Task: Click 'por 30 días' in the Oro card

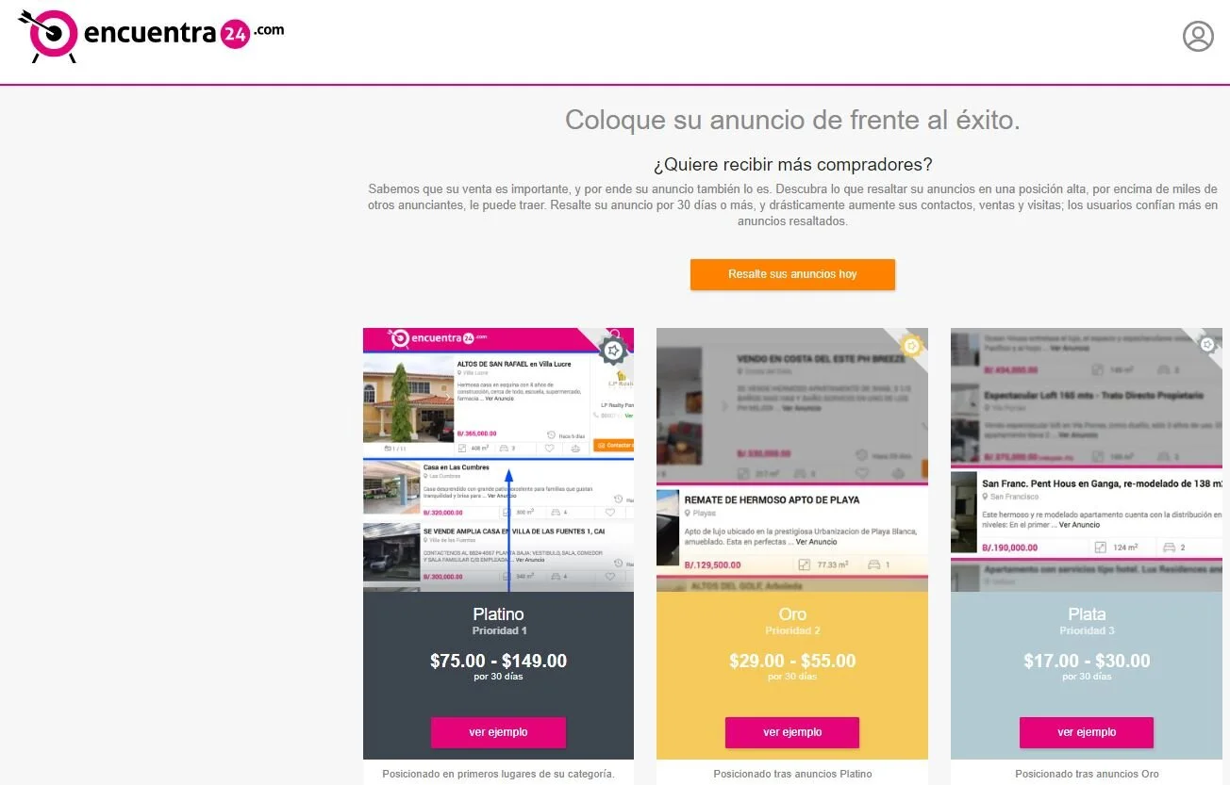Action: click(792, 677)
